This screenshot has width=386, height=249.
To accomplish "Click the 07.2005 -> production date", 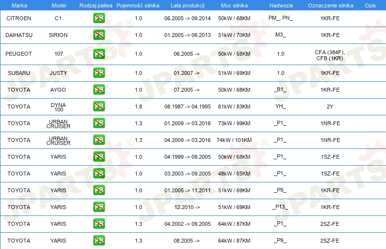I will tap(187, 90).
